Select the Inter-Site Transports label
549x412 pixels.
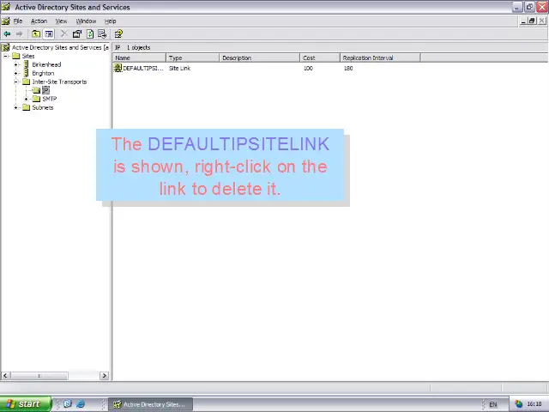(x=59, y=82)
